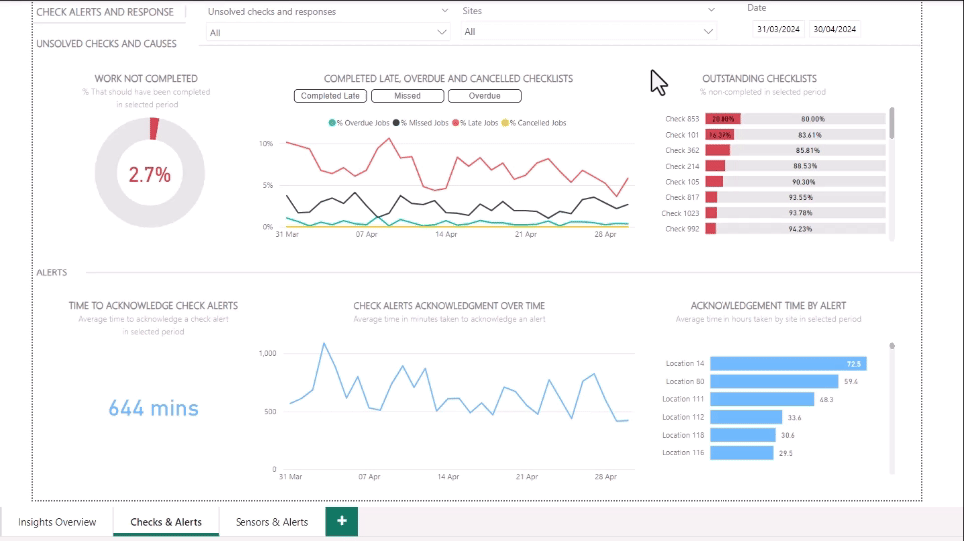Click the teal % Overdue Jobs legend marker

click(x=331, y=123)
